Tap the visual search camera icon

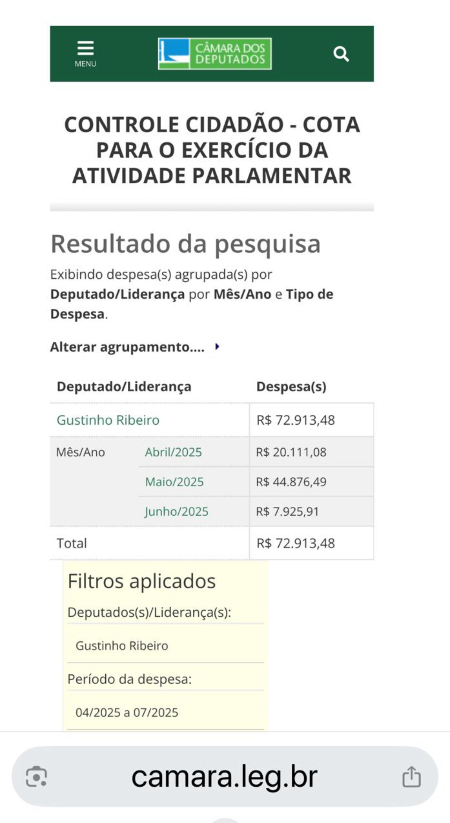(x=37, y=777)
